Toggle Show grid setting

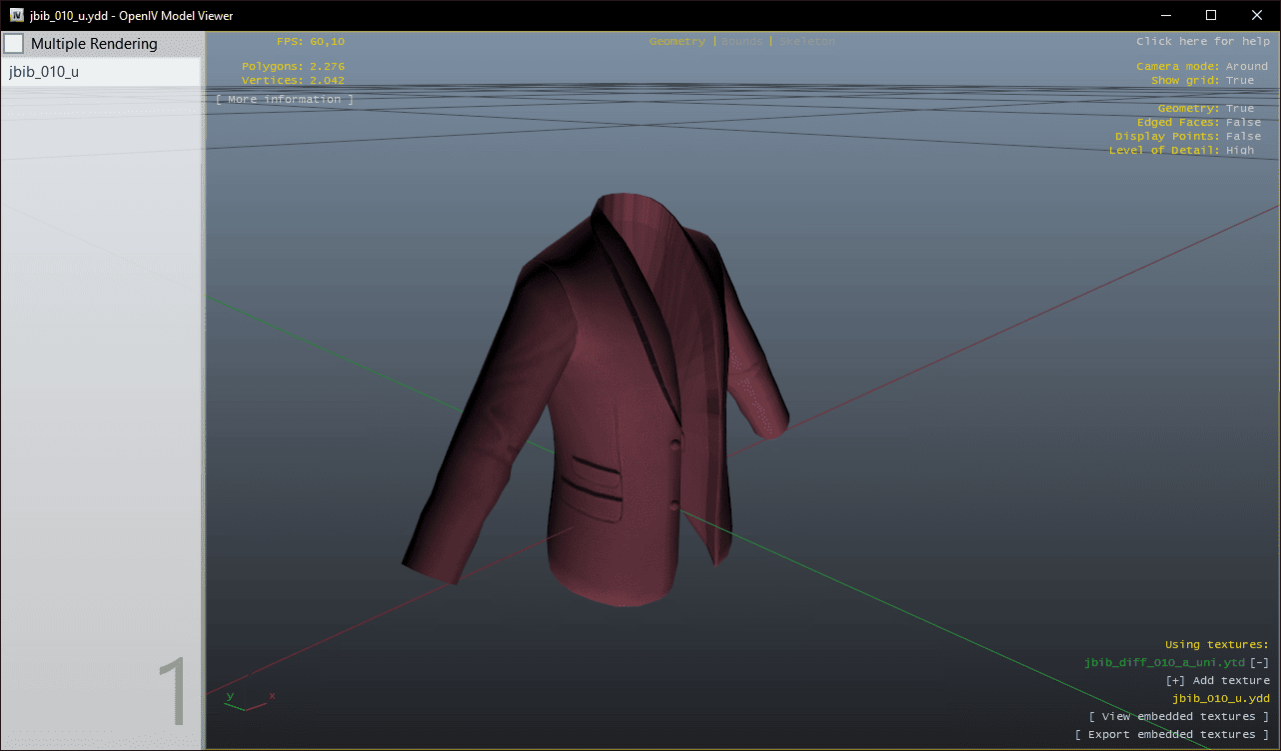(1239, 80)
